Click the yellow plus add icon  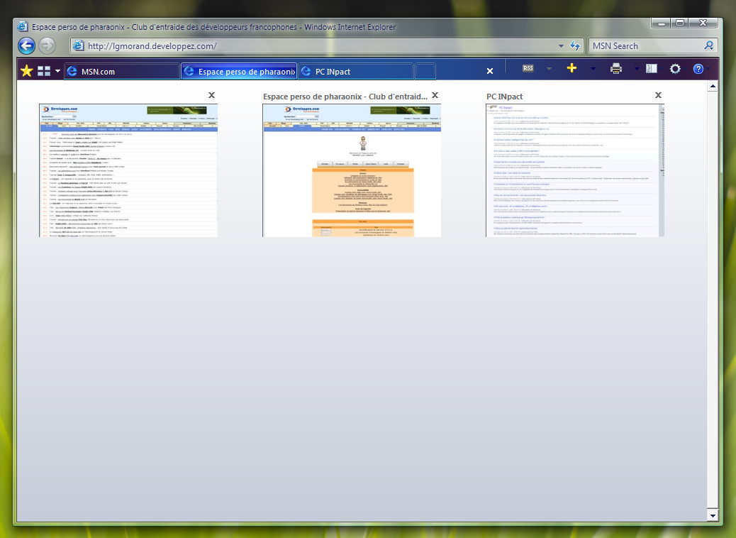(572, 69)
